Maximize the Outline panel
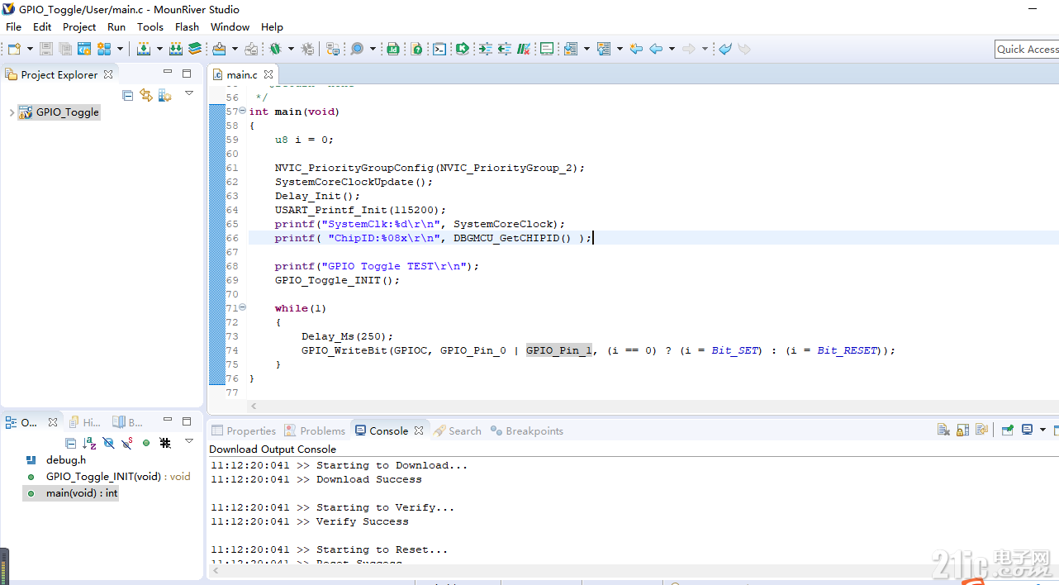The width and height of the screenshot is (1059, 585). (x=187, y=421)
